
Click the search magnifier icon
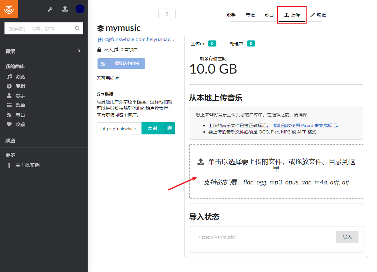point(77,28)
